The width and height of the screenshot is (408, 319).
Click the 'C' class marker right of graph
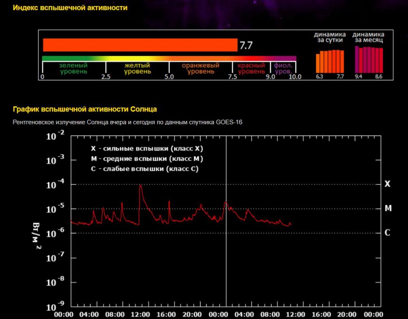click(387, 233)
